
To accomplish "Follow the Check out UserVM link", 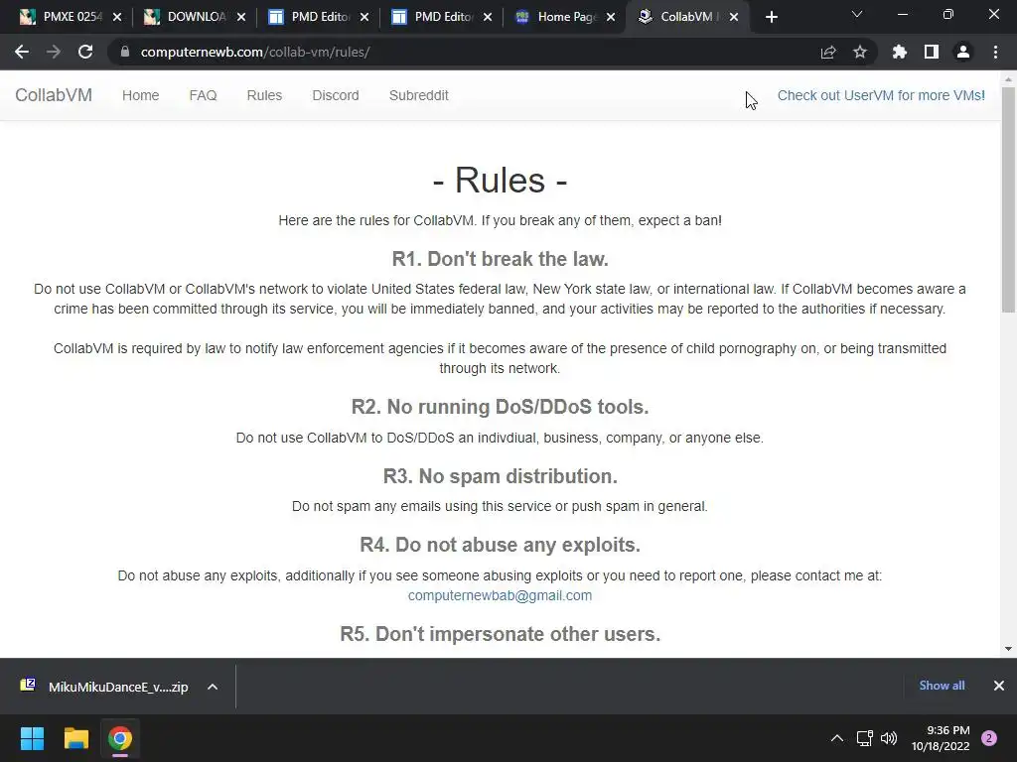I will (881, 95).
